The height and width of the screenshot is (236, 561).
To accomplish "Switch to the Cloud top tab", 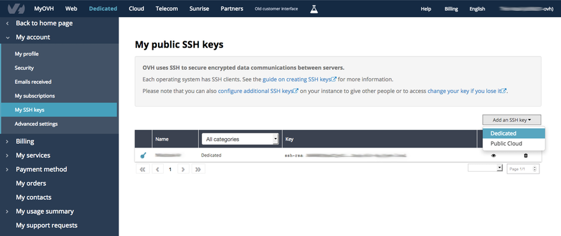I will [x=136, y=9].
